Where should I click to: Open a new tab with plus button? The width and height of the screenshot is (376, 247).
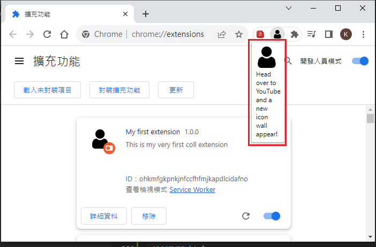click(146, 14)
